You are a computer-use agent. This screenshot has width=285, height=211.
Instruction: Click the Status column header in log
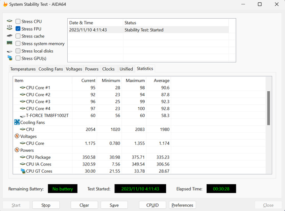click(176, 23)
